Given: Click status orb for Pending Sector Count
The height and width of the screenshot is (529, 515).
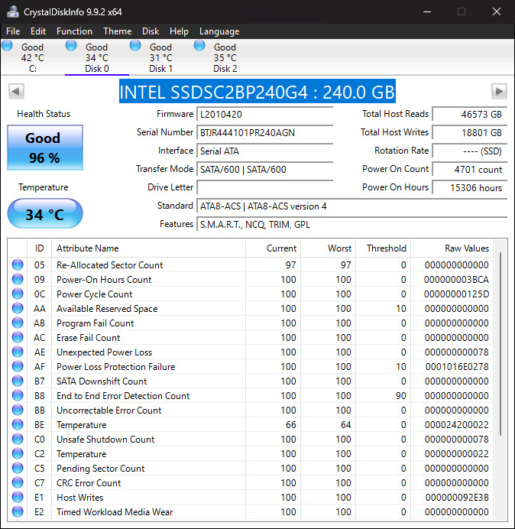Looking at the screenshot, I should click(18, 468).
